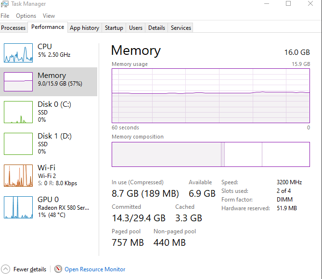Open the Users tab
This screenshot has height=279, width=322.
(136, 28)
